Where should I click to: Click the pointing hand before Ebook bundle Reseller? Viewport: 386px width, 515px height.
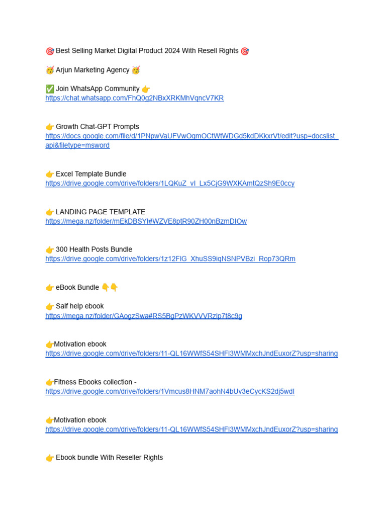pyautogui.click(x=50, y=458)
